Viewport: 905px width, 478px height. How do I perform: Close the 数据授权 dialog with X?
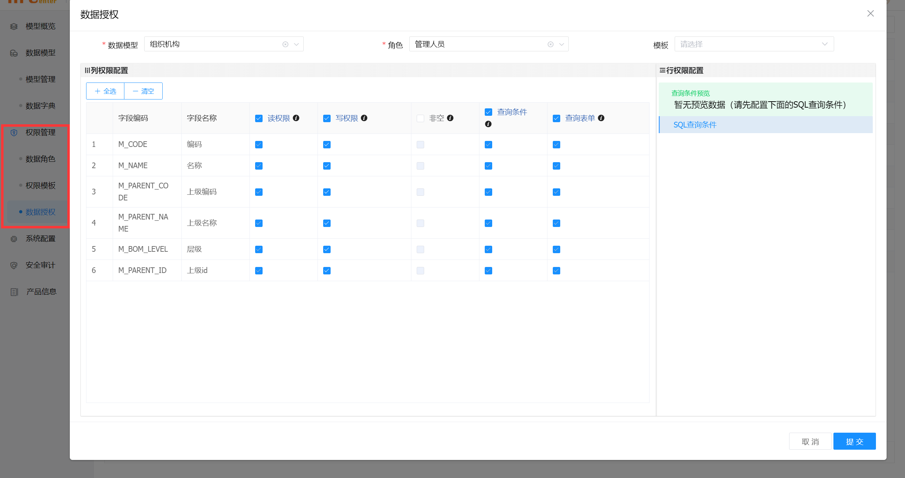point(871,13)
